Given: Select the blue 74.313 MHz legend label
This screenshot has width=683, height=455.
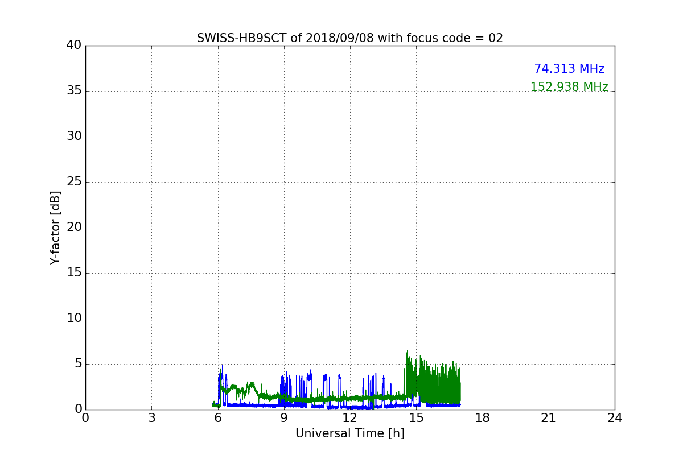Looking at the screenshot, I should [x=569, y=69].
